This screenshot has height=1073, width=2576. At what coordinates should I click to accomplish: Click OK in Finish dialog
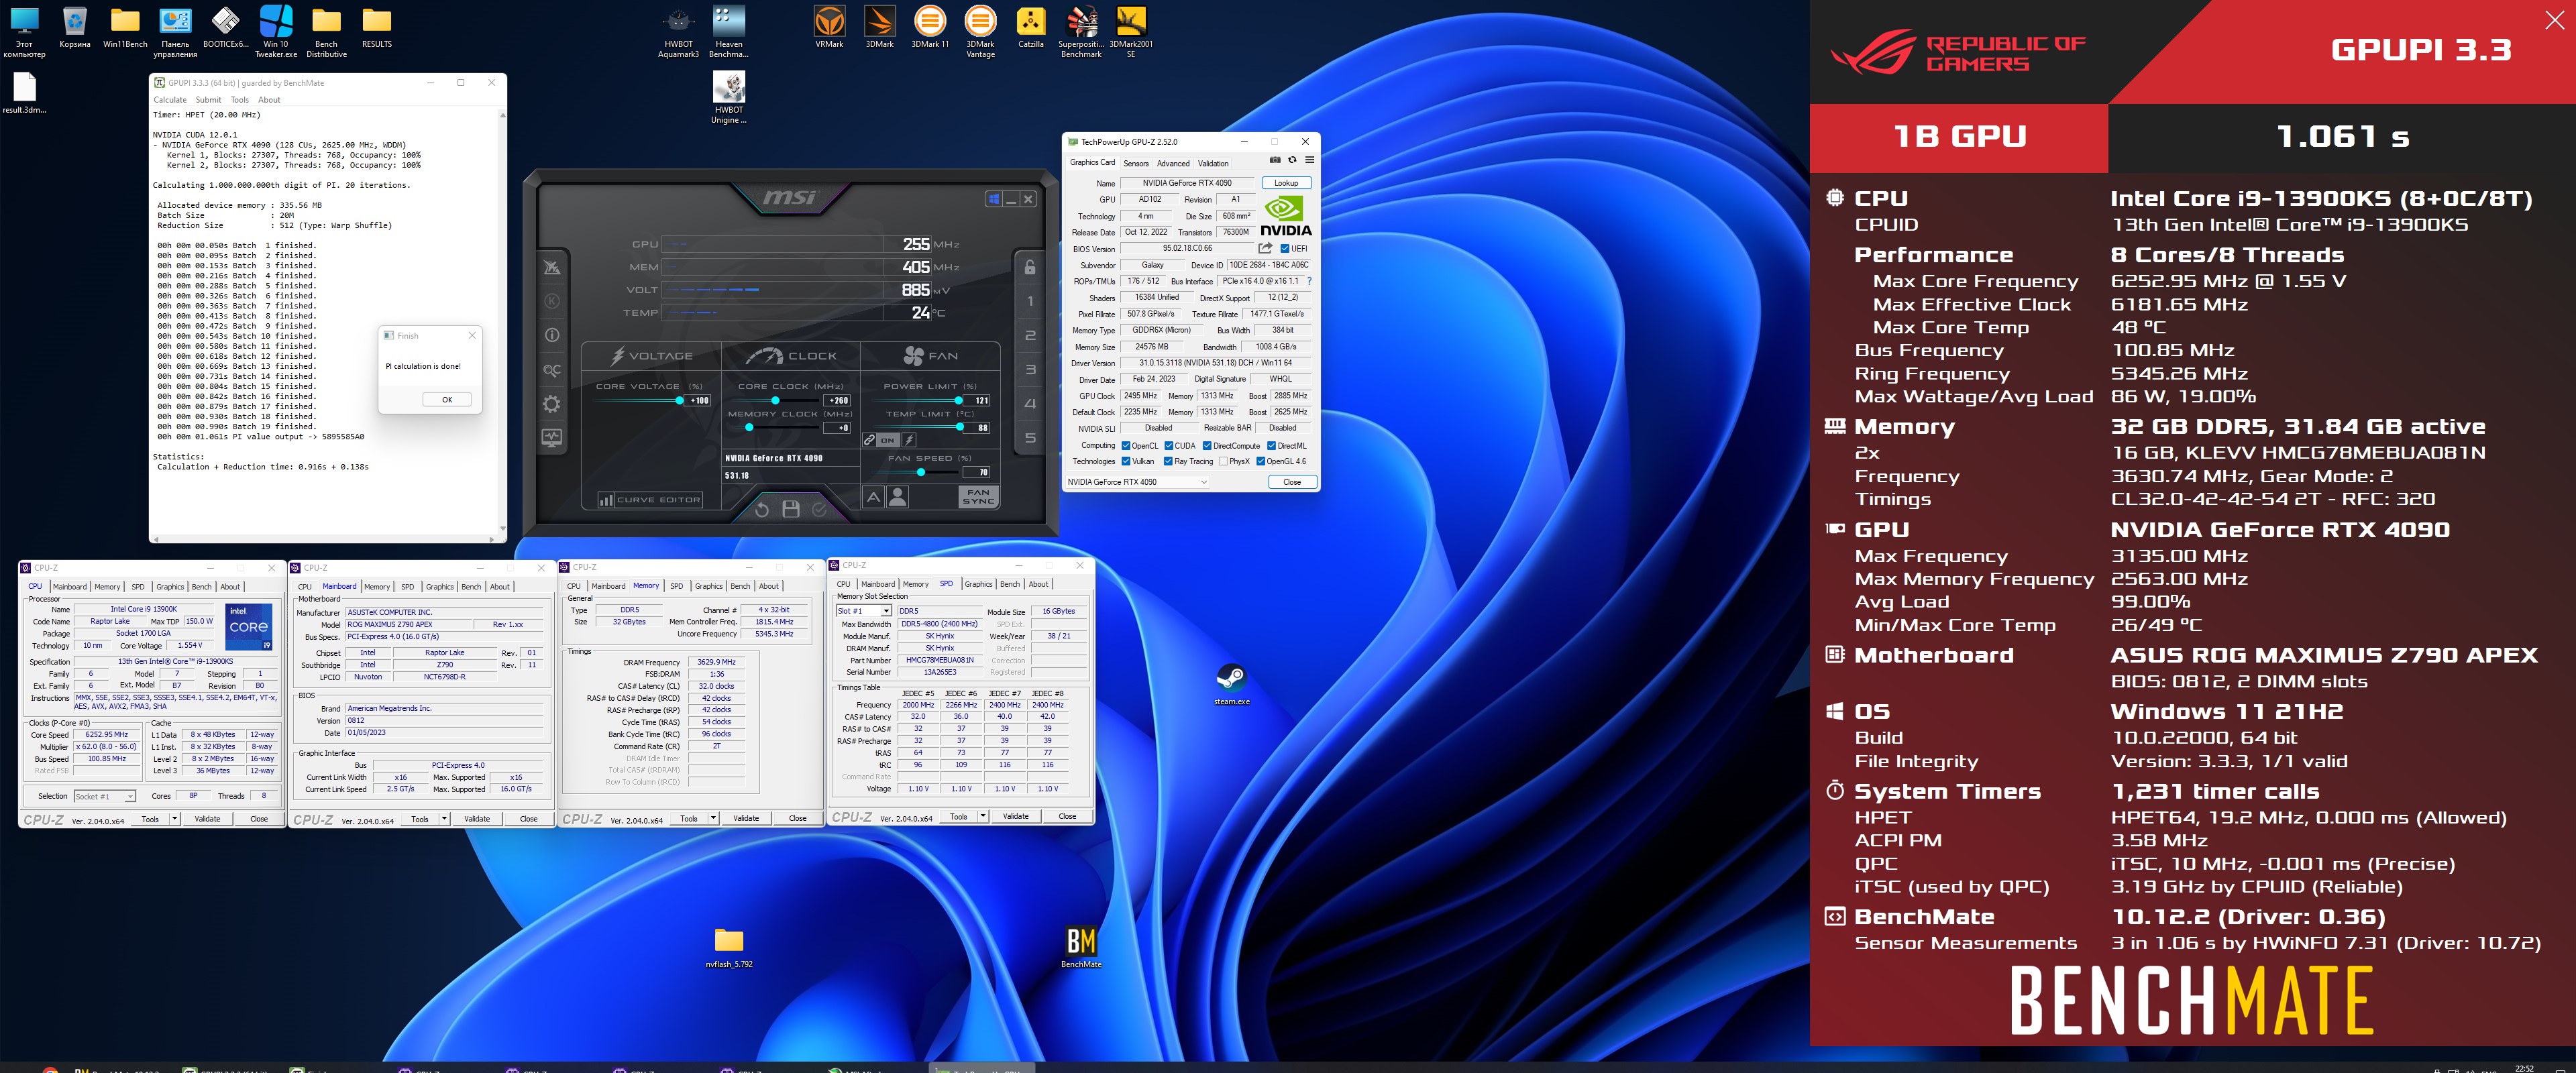(x=447, y=399)
